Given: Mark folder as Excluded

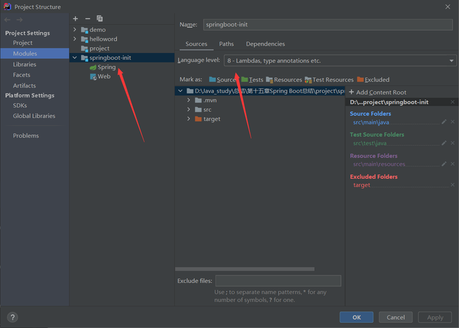Looking at the screenshot, I should pos(373,80).
